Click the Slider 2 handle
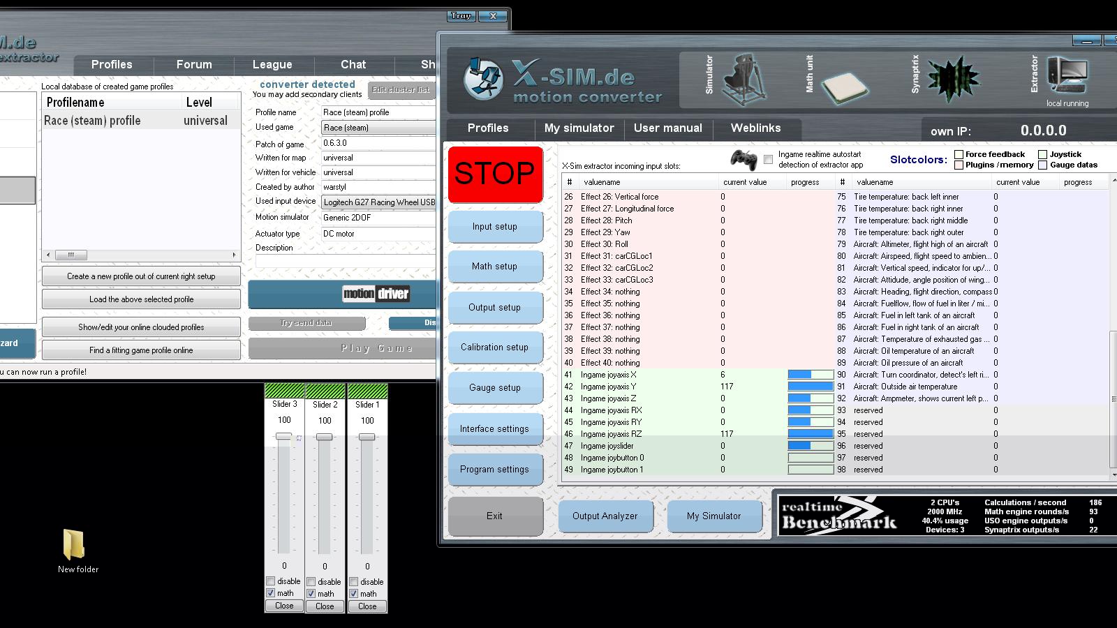Viewport: 1117px width, 628px height. [325, 437]
